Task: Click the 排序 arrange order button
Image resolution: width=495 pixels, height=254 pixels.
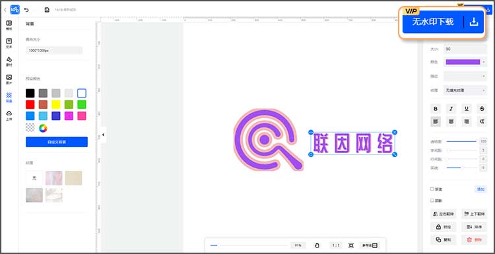Action: 474,227
